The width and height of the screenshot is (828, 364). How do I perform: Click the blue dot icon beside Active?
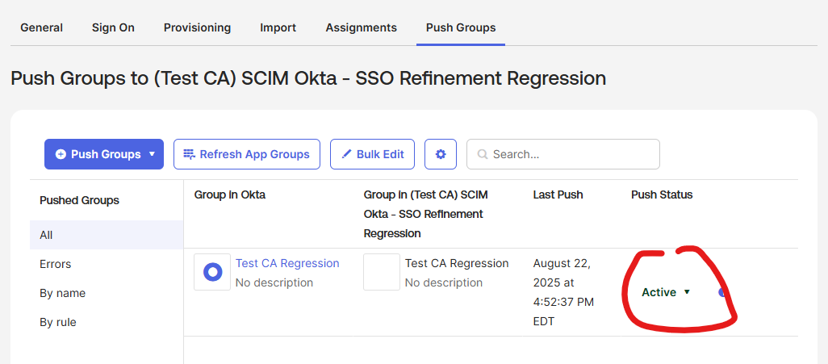pyautogui.click(x=722, y=292)
